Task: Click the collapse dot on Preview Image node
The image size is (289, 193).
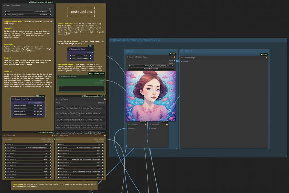Action: [182, 58]
